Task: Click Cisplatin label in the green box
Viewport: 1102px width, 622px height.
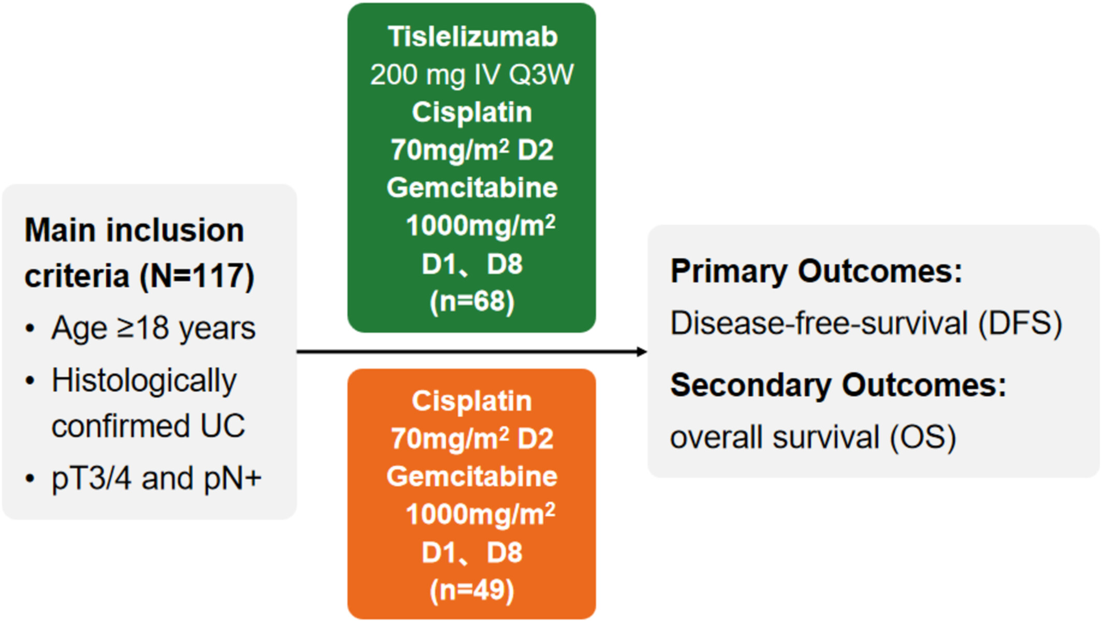Action: pos(472,112)
